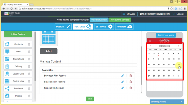Open the Design tab
Screen dimensions: 188x105
63,27
